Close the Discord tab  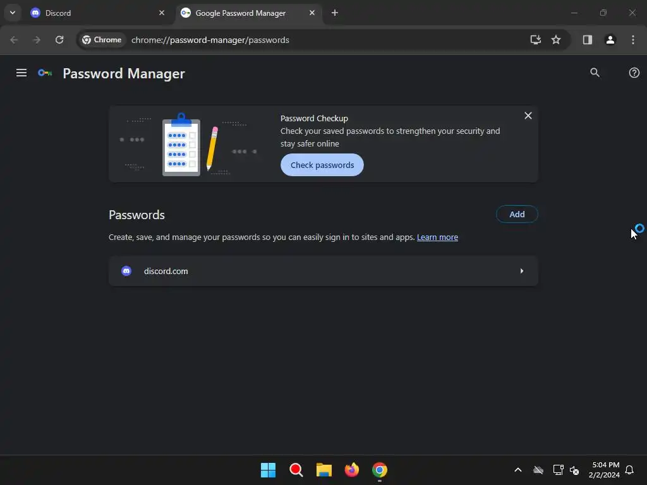162,13
